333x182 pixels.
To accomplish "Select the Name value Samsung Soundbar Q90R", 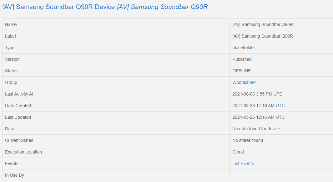I will [x=263, y=24].
